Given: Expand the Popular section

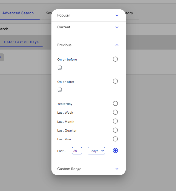Looking at the screenshot, I should pyautogui.click(x=117, y=15).
